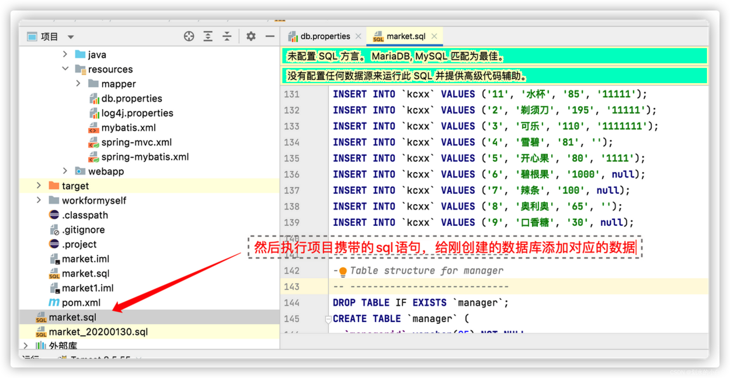Viewport: 730px width, 378px height.
Task: Select the spring-mybatis.xml file name
Action: click(x=145, y=157)
